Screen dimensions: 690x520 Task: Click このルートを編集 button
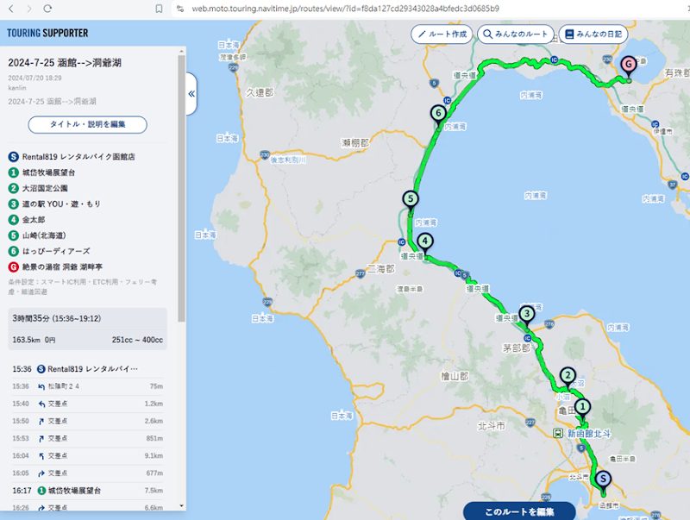519,511
